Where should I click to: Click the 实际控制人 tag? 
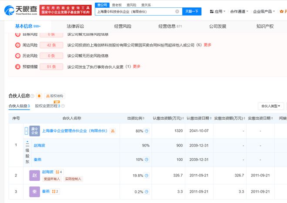coord(73,179)
